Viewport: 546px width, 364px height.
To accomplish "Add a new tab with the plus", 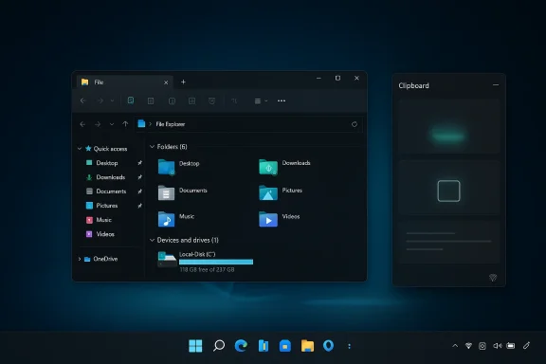I will 183,82.
